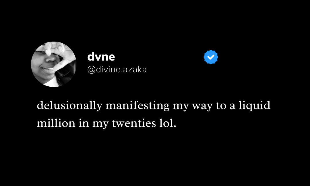Click the blue verified badge

point(211,57)
